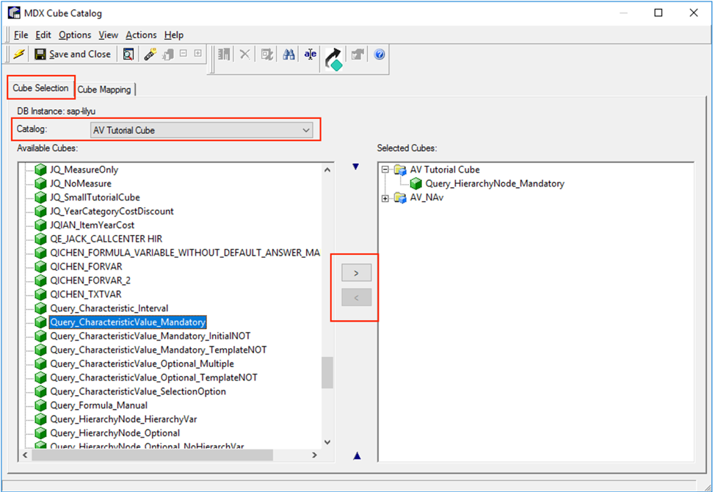Click the X delete icon on the toolbar
The width and height of the screenshot is (715, 492).
(x=245, y=54)
